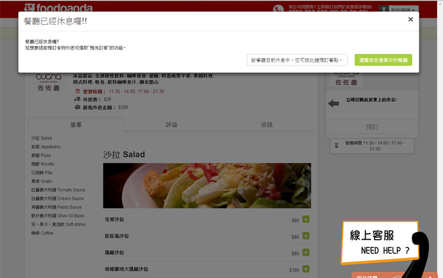443x278 pixels.
Task: Click restaurant logo in cart panel
Action: (346, 79)
